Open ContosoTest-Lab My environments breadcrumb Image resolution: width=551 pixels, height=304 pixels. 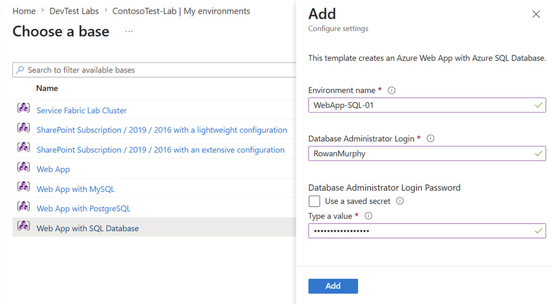coord(181,11)
